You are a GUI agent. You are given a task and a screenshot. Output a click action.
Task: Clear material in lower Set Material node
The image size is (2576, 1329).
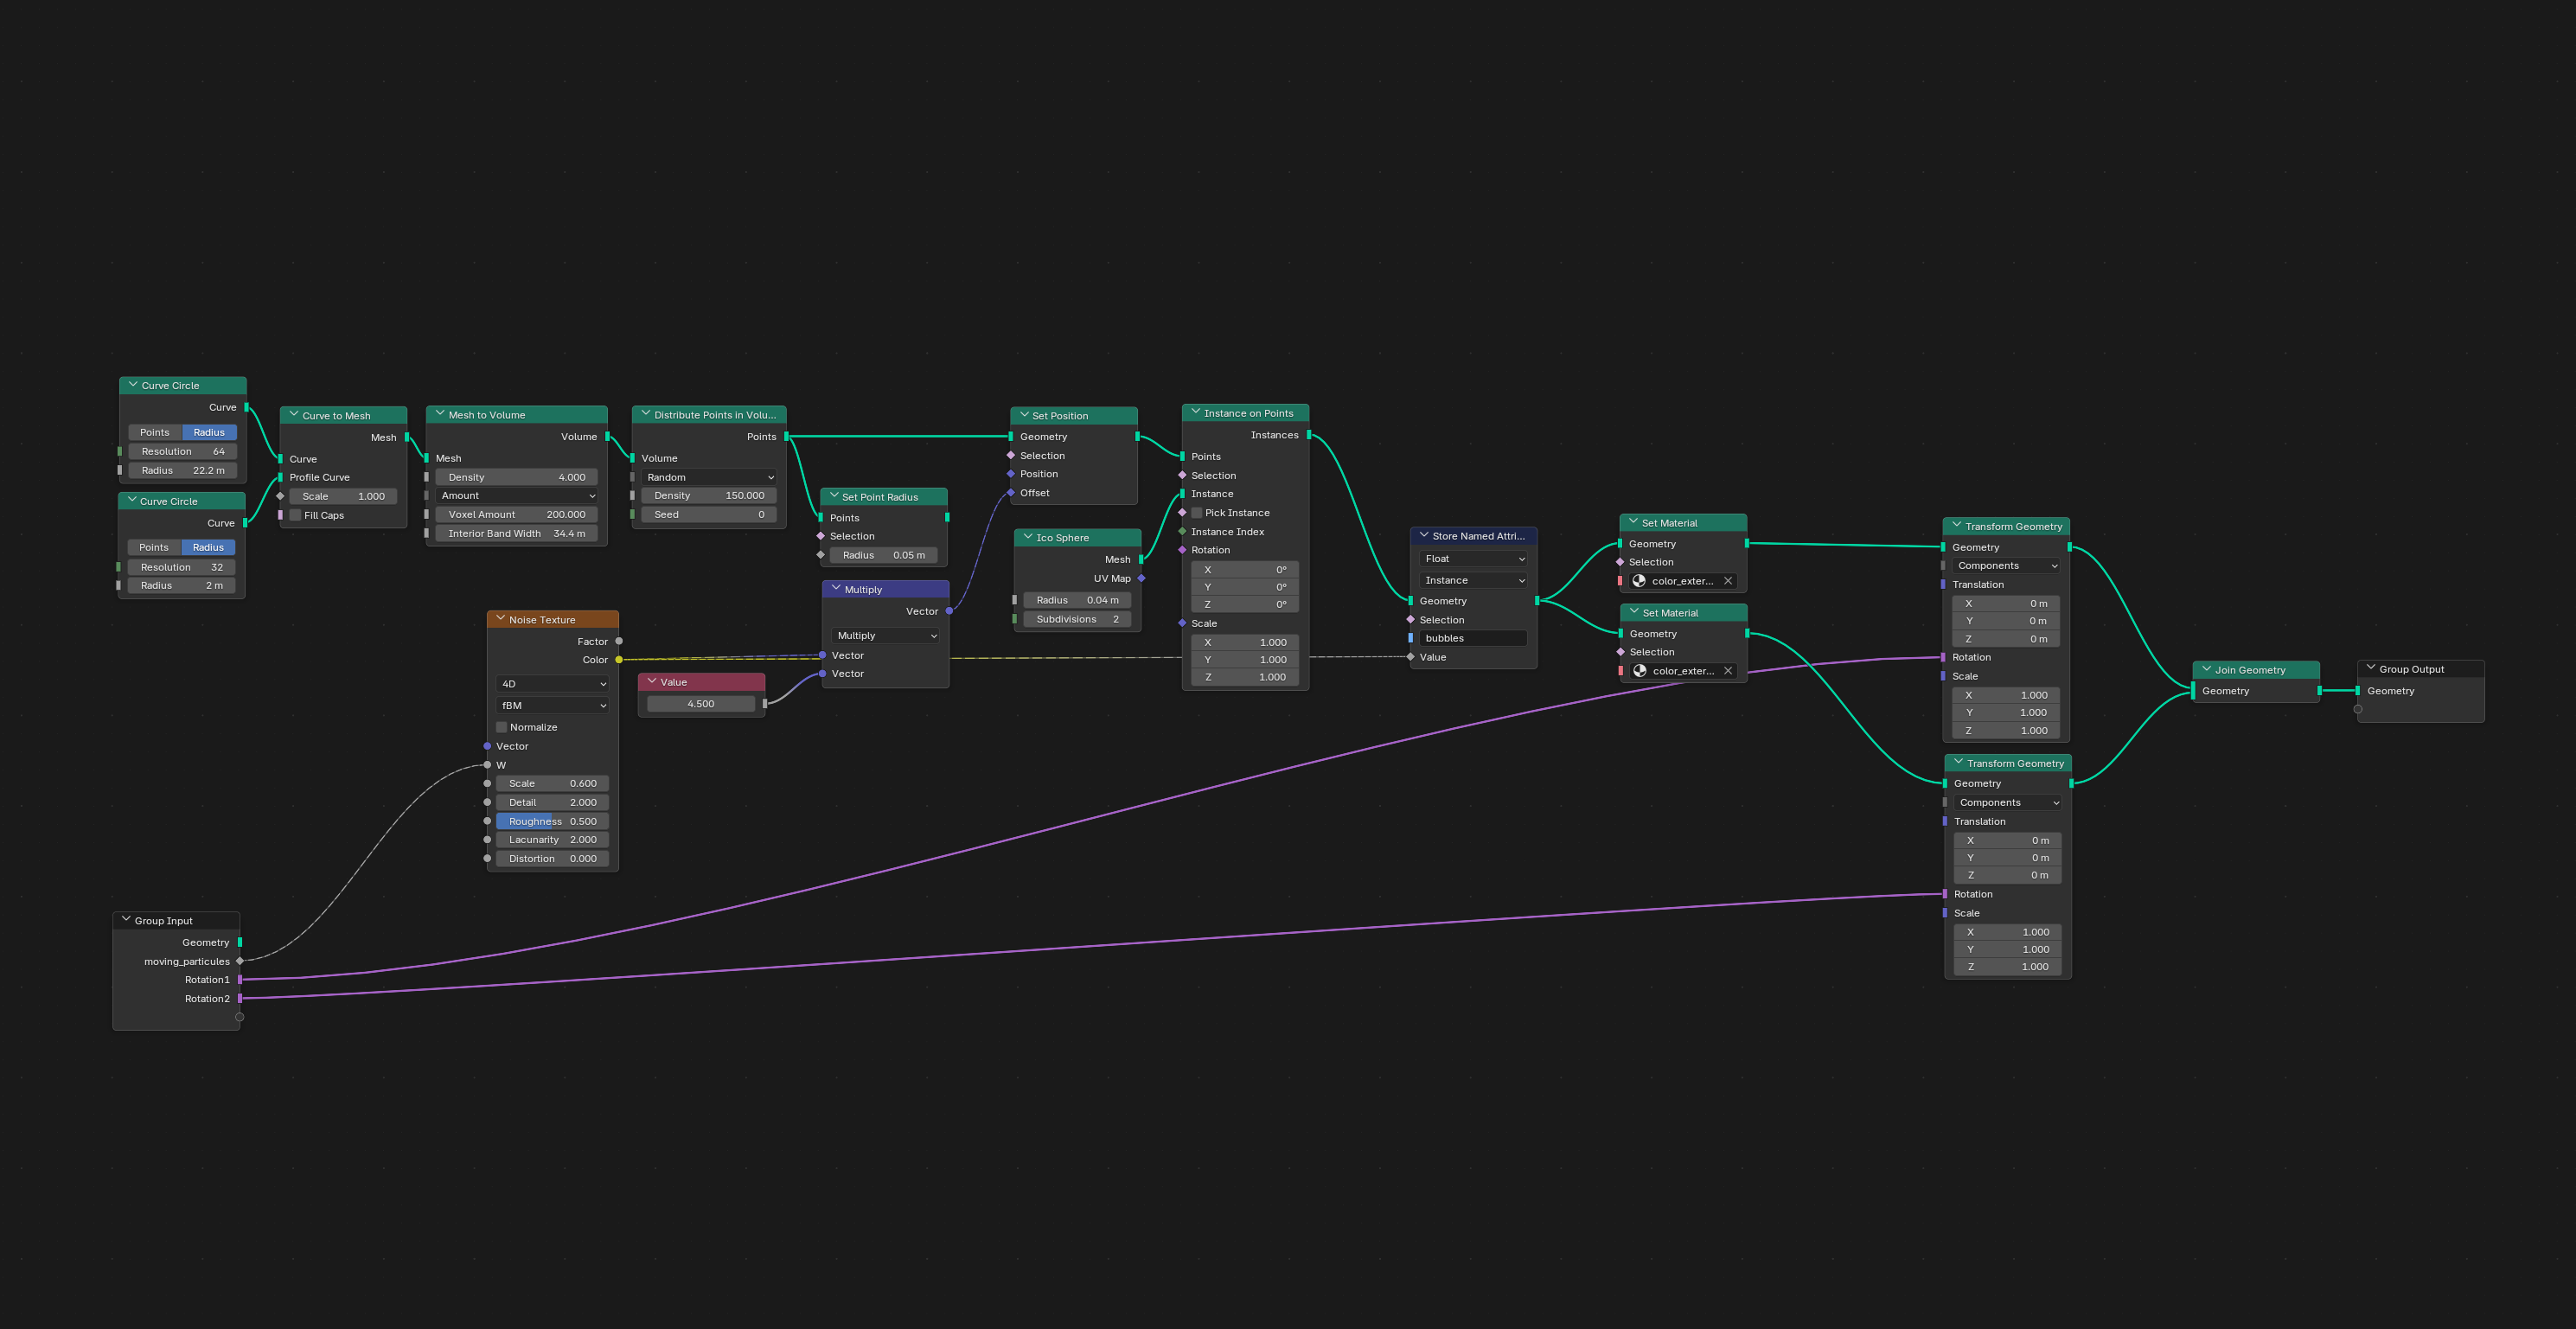(1728, 671)
